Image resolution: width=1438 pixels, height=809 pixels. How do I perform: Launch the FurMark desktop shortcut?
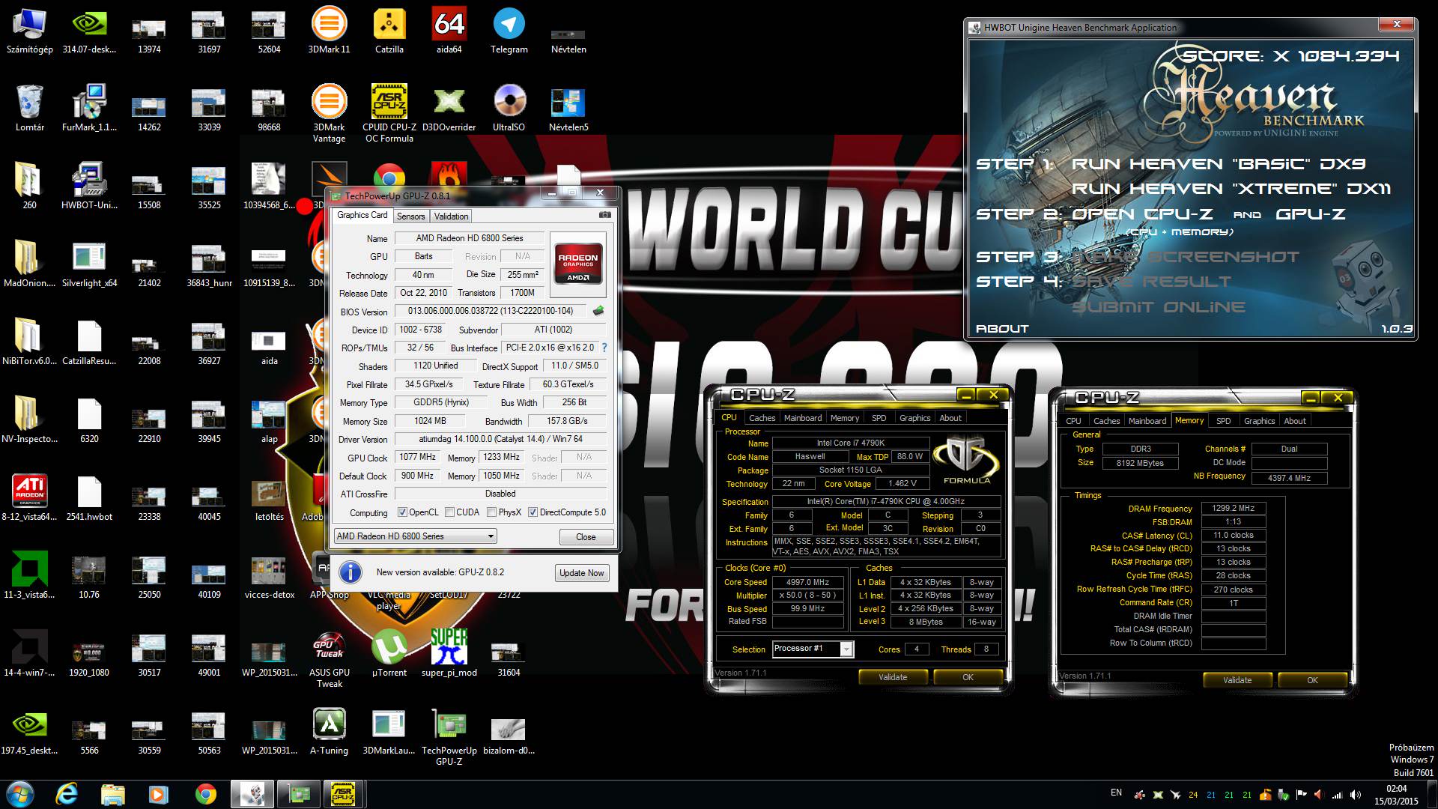point(89,109)
